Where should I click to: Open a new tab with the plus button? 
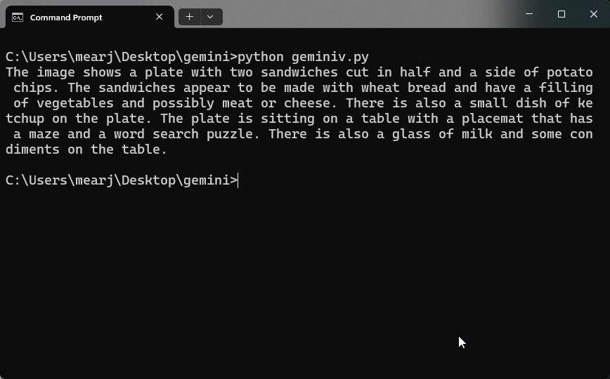point(190,17)
